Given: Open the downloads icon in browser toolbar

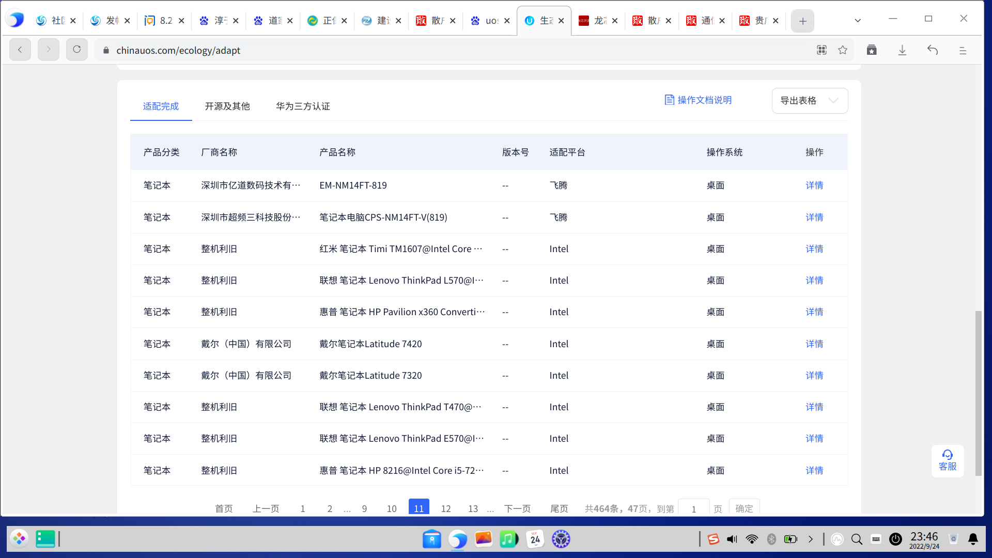Looking at the screenshot, I should [x=902, y=50].
